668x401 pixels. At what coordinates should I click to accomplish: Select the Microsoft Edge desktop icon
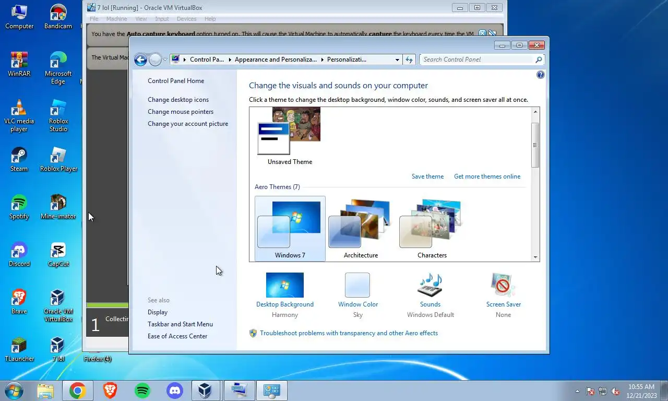(58, 68)
